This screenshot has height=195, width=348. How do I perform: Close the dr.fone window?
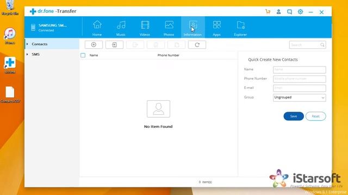tap(321, 12)
